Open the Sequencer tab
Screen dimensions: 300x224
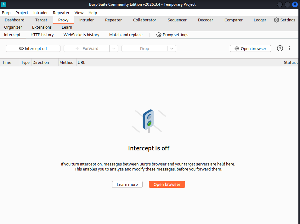(x=177, y=20)
